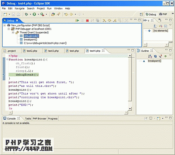Click Remove All Terminated Launches icon
Screen dimensions: 175x155
click(x=98, y=21)
